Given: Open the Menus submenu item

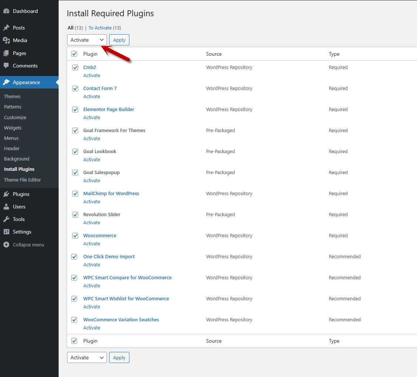Looking at the screenshot, I should point(11,138).
